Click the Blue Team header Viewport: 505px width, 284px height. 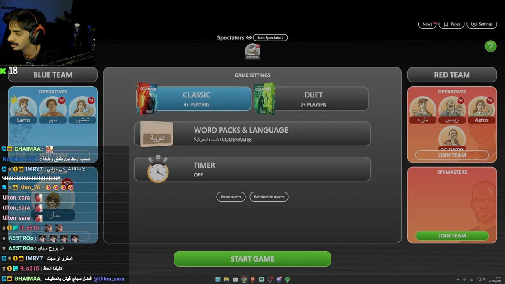pyautogui.click(x=53, y=75)
